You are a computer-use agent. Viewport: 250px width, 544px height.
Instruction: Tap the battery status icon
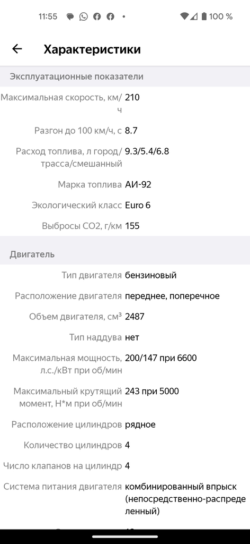pos(204,16)
